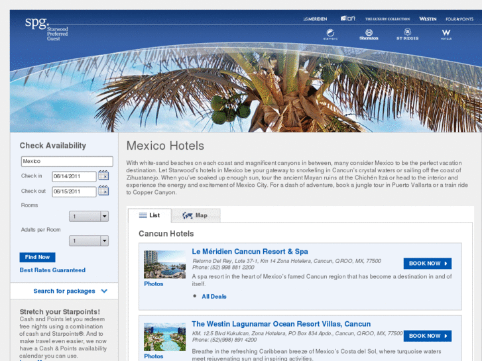Open the W Hotels brand logo
Image resolution: width=482 pixels, height=361 pixels.
pos(446,34)
